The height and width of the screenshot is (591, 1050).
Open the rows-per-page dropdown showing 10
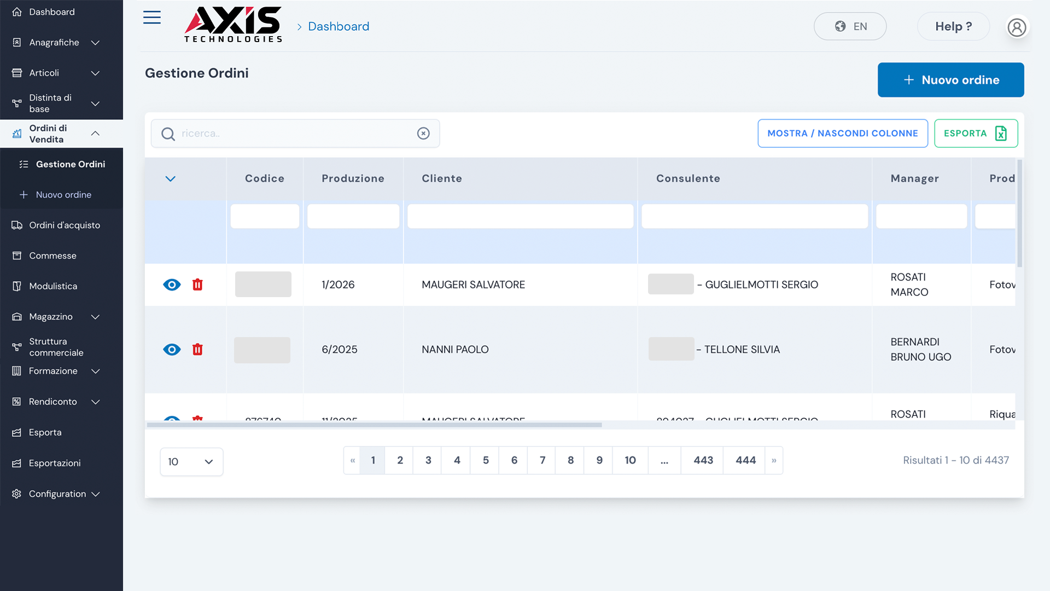191,462
